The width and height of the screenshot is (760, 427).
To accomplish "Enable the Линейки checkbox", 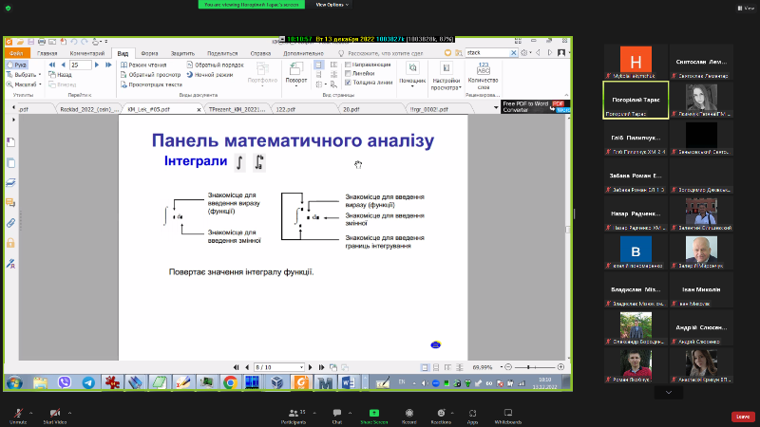I will coord(347,73).
